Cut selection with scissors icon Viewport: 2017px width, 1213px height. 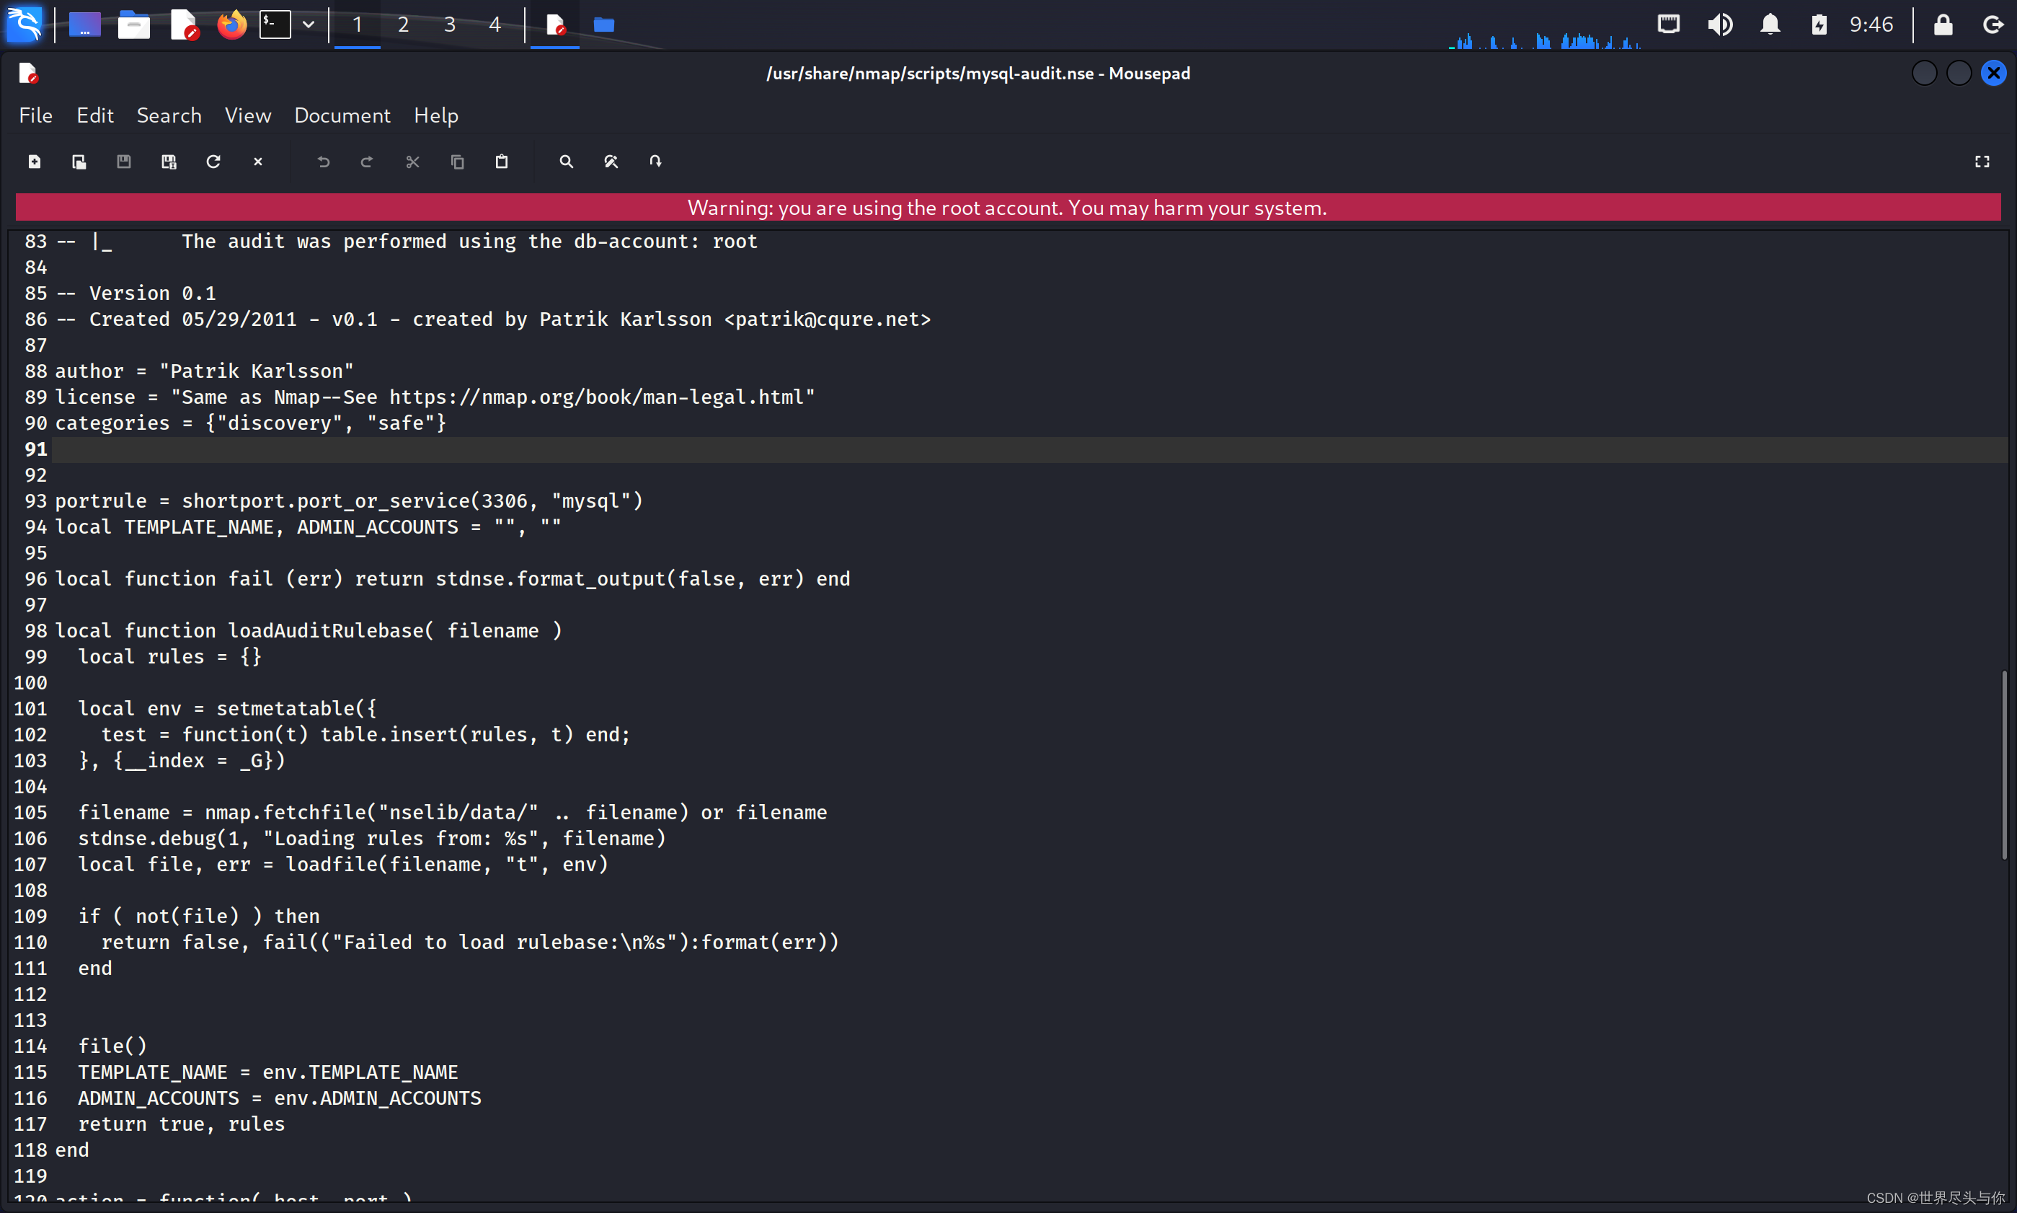point(412,162)
